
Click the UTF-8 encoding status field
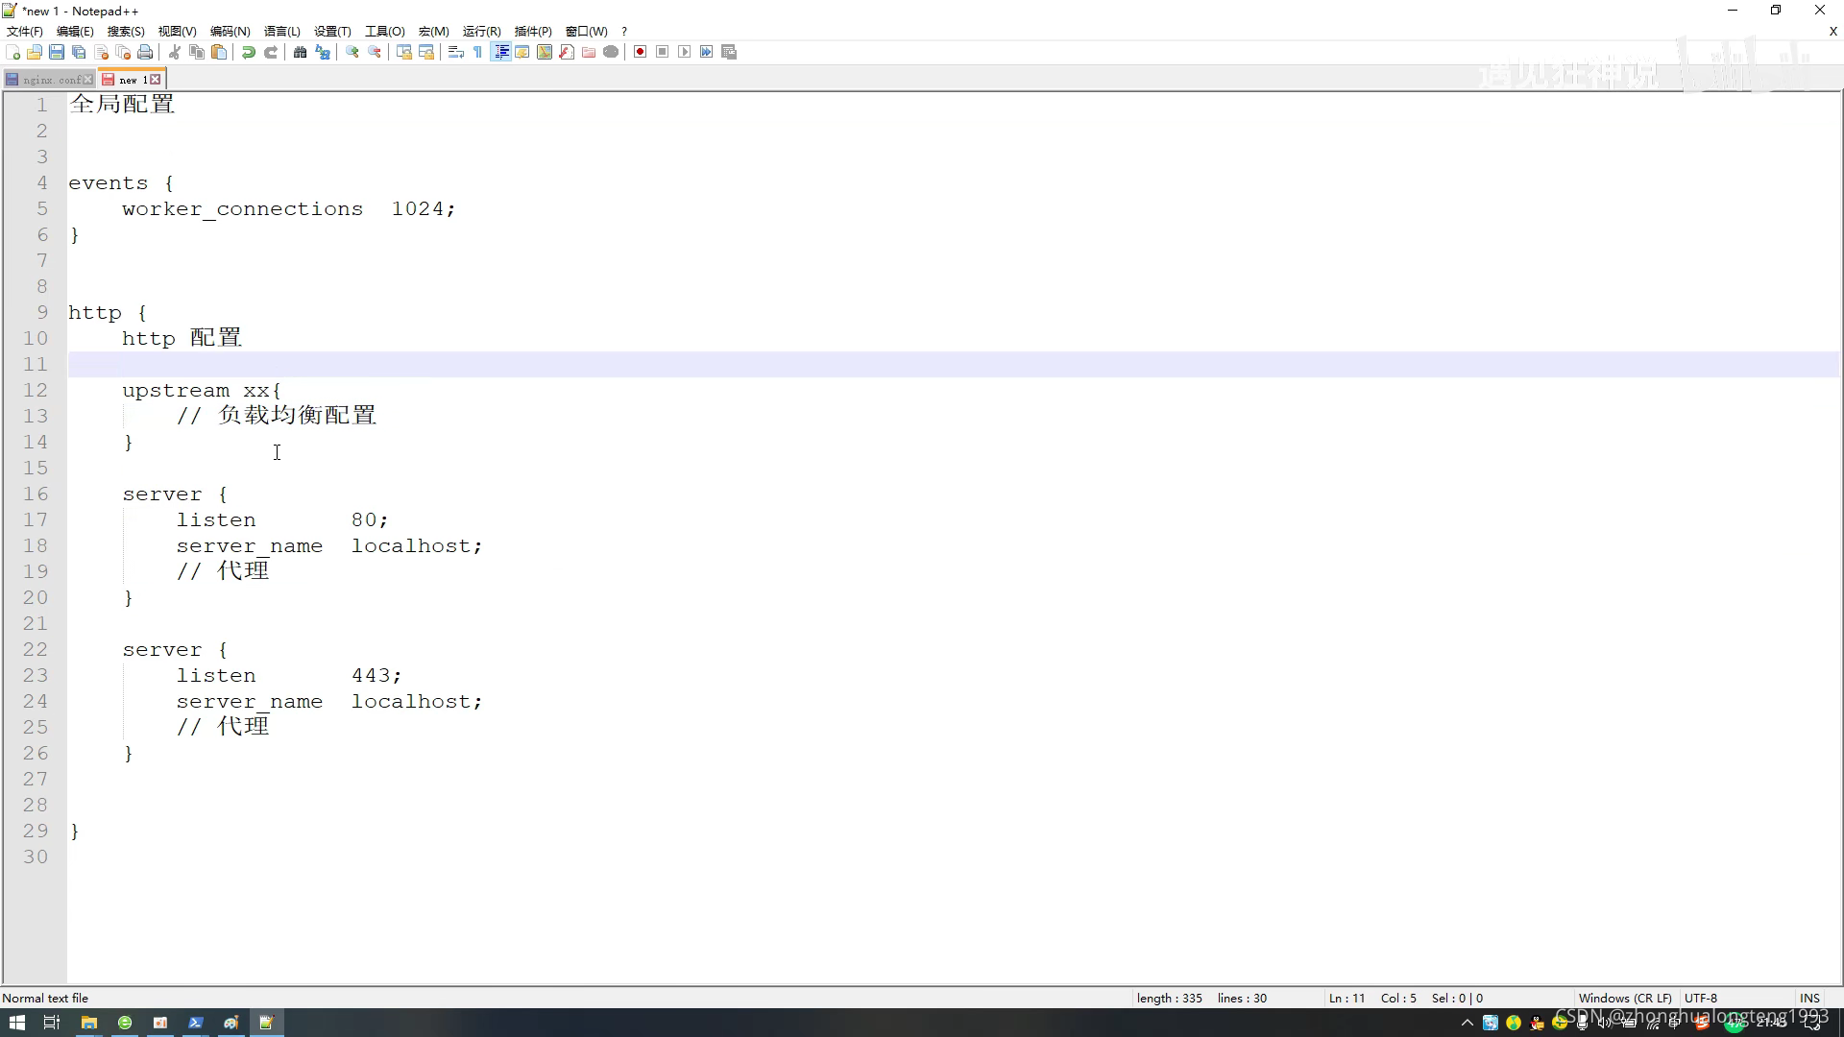(x=1700, y=998)
